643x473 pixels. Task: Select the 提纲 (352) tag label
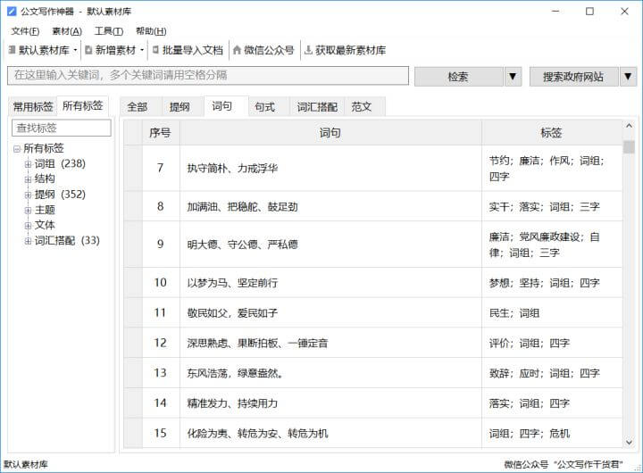(x=60, y=195)
